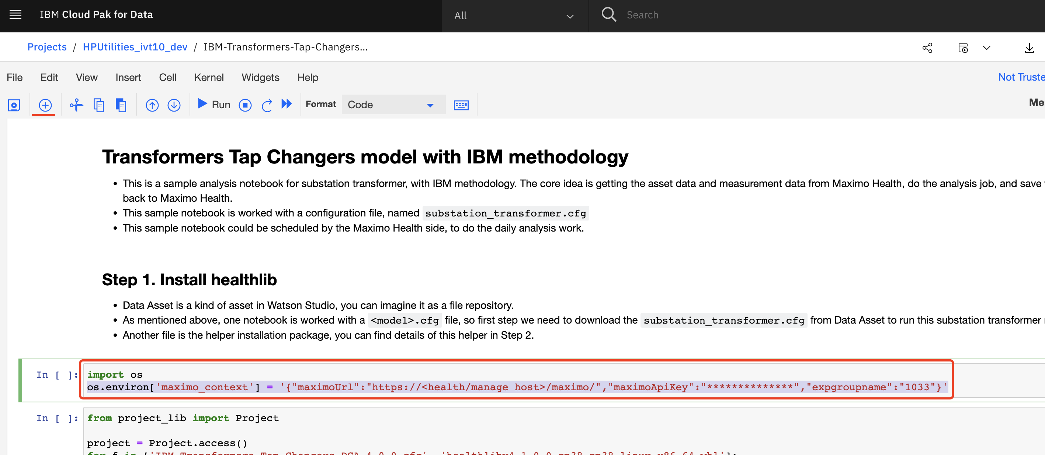Image resolution: width=1045 pixels, height=455 pixels.
Task: Save notebook with the version icon
Action: (x=14, y=105)
